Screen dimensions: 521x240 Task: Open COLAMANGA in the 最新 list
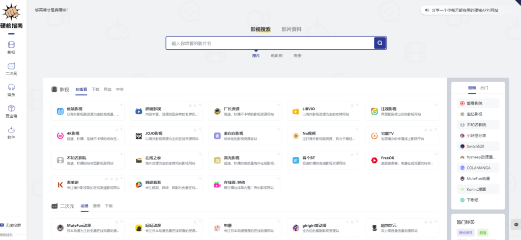tap(478, 168)
